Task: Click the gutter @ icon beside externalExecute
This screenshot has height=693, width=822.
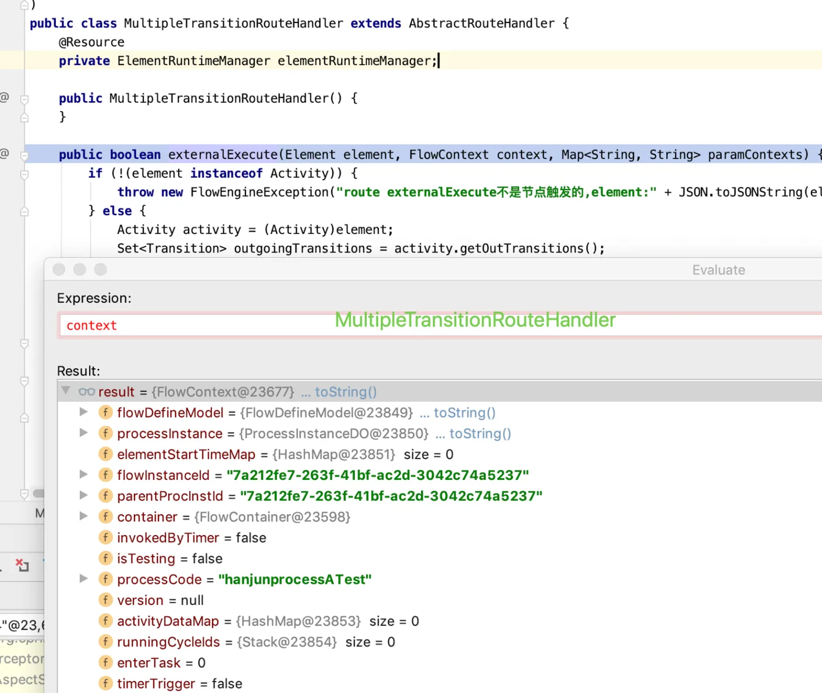Action: pyautogui.click(x=4, y=153)
